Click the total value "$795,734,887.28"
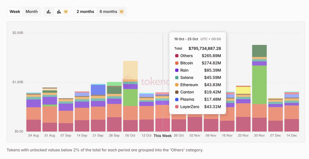Screen dimensions: 309x159 coord(205,48)
